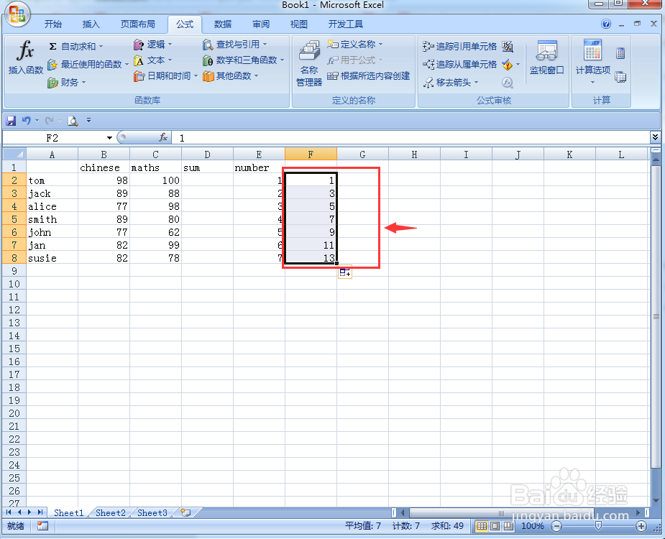The width and height of the screenshot is (665, 539).
Task: Open the Auto Fill Options smart tag
Action: pos(345,272)
